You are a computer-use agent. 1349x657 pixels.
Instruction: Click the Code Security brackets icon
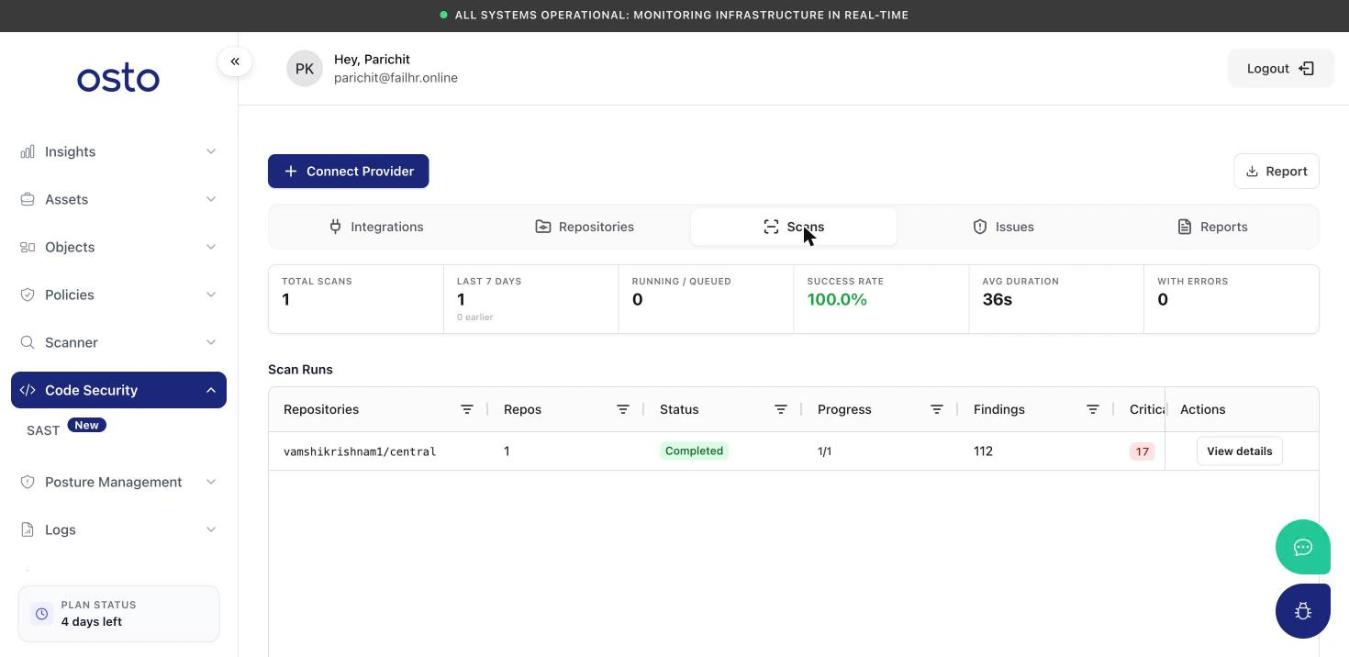(28, 390)
